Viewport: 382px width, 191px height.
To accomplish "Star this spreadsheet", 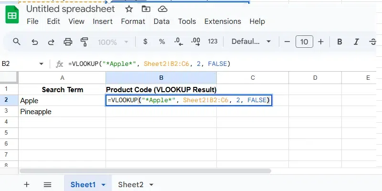I will (x=129, y=9).
